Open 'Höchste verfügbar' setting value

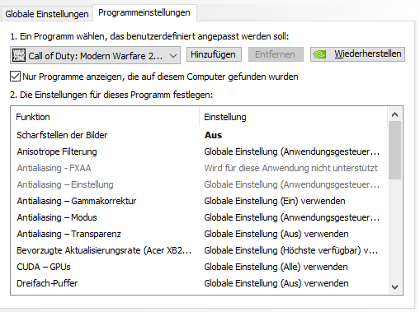(291, 250)
